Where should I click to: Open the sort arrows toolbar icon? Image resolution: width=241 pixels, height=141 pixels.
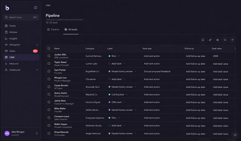coord(210,40)
